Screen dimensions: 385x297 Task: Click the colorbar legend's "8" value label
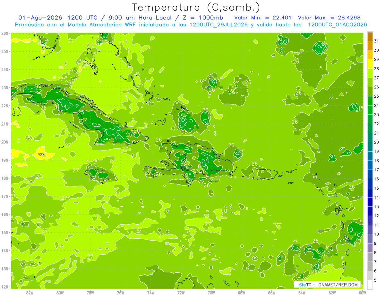[375, 252]
